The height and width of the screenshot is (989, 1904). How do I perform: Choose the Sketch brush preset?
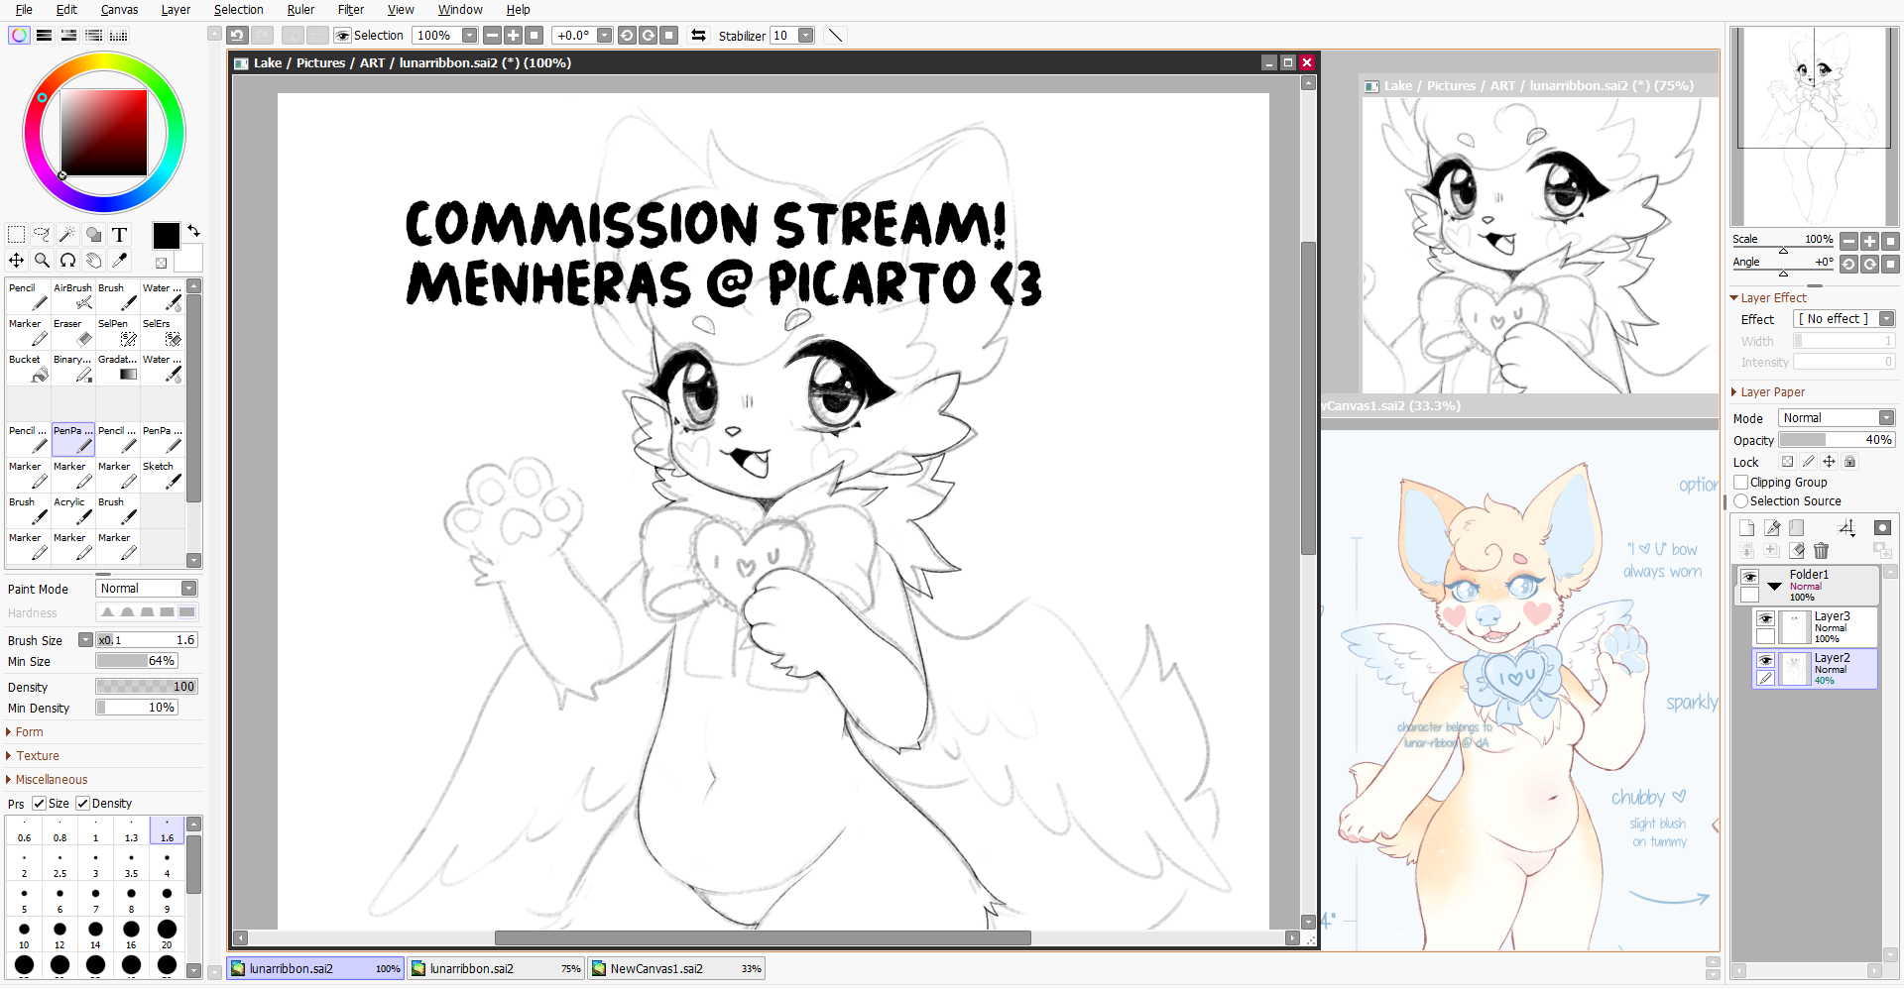click(x=163, y=476)
